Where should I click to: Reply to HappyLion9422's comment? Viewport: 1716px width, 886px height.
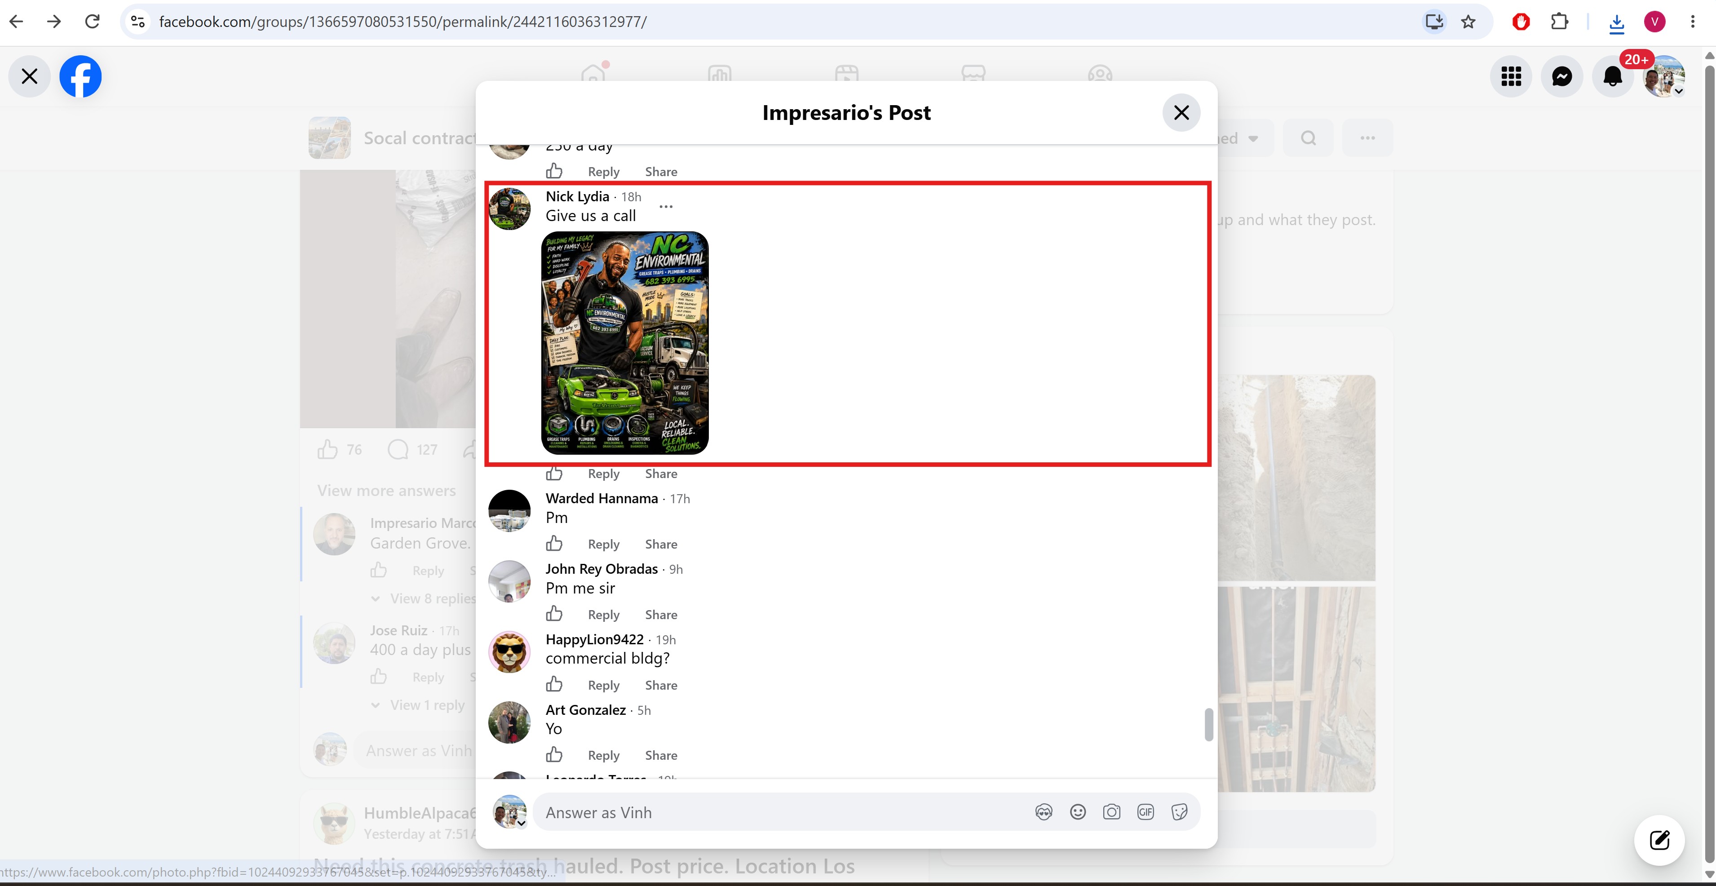[x=604, y=686]
